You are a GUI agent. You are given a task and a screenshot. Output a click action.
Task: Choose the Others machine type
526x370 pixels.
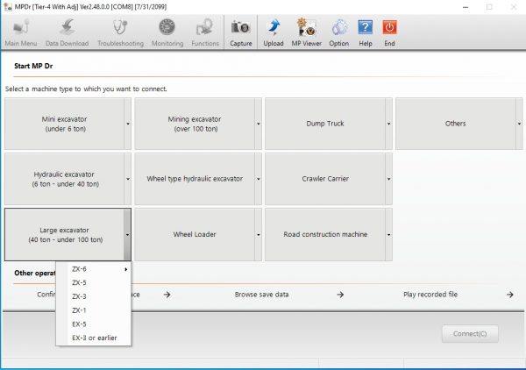click(x=456, y=124)
